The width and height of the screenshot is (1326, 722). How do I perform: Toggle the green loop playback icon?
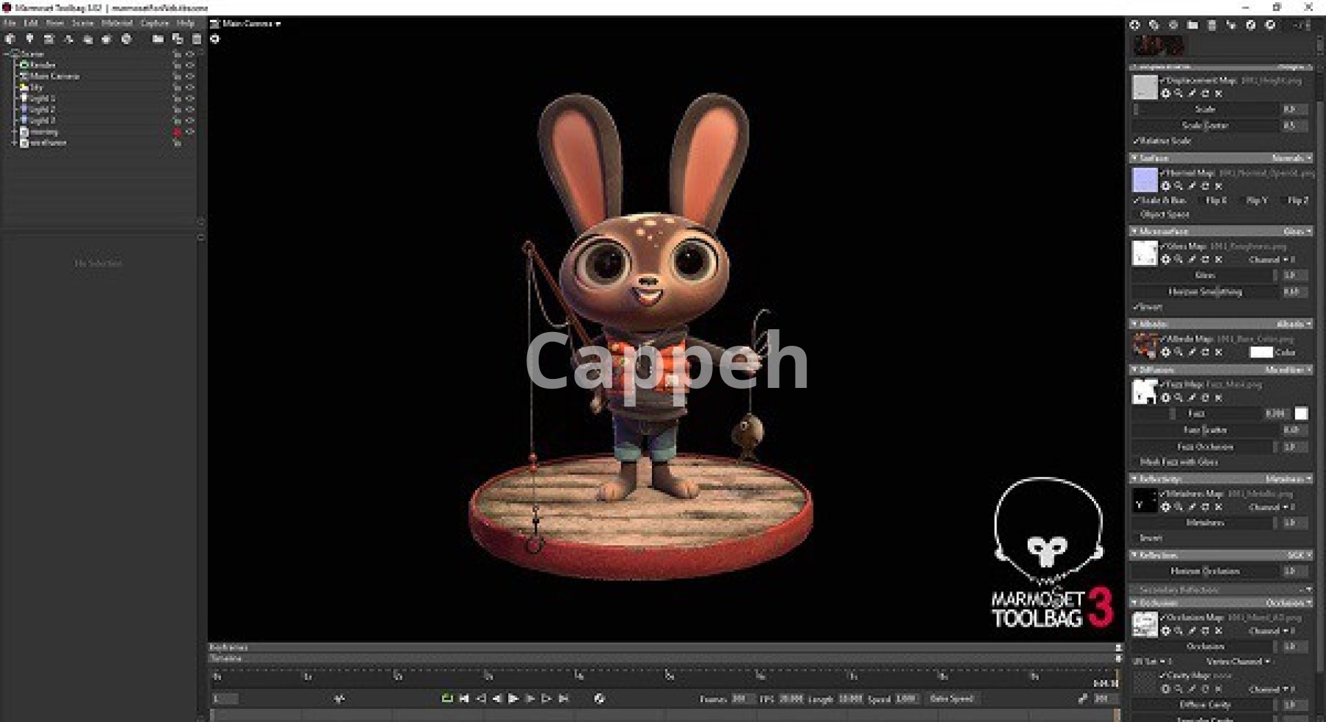(447, 699)
